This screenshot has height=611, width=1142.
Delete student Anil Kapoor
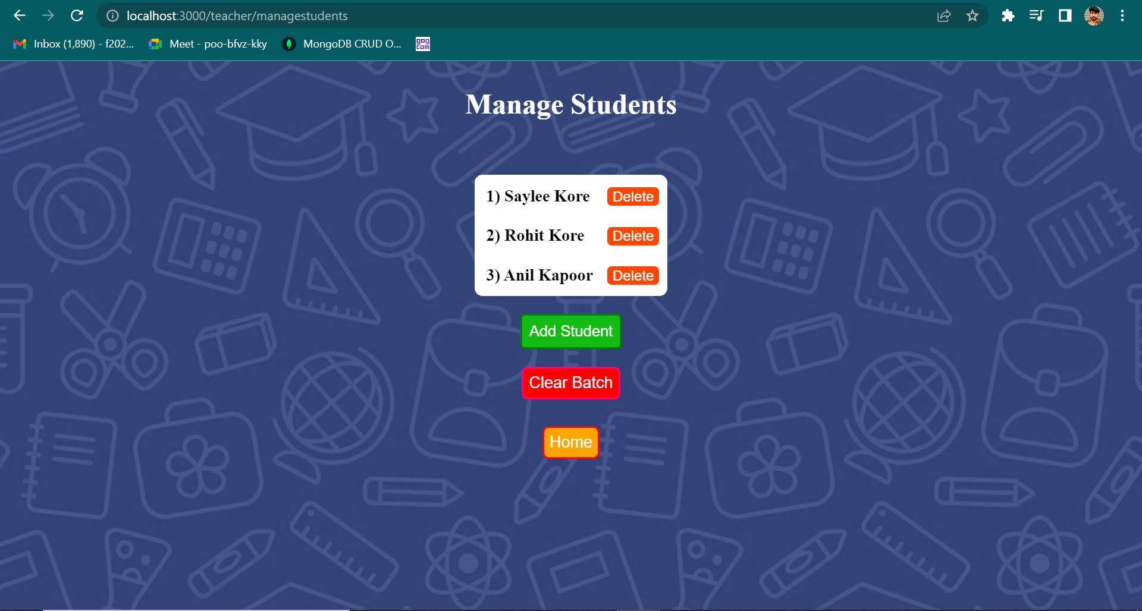tap(633, 276)
